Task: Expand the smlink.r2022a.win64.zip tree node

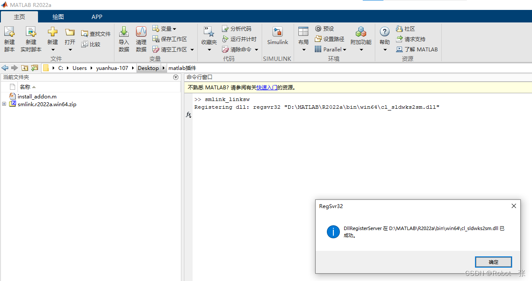Action: (4, 104)
